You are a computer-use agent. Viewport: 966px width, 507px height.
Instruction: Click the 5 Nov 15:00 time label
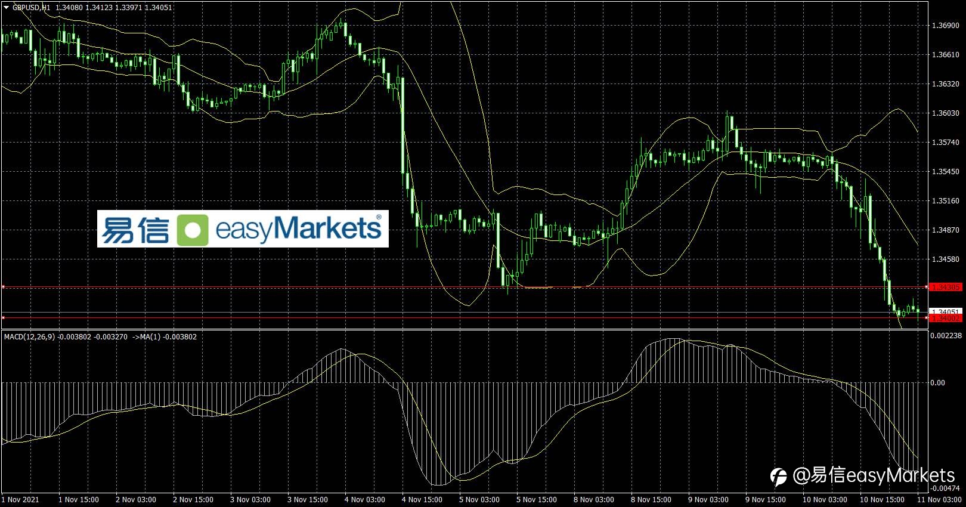click(x=537, y=500)
